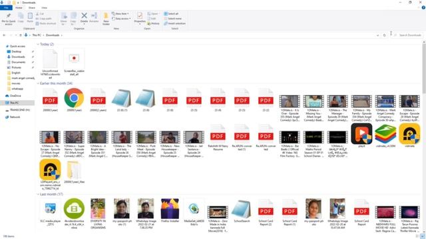
Task: Select Documents in navigation pane
Action: point(18,62)
